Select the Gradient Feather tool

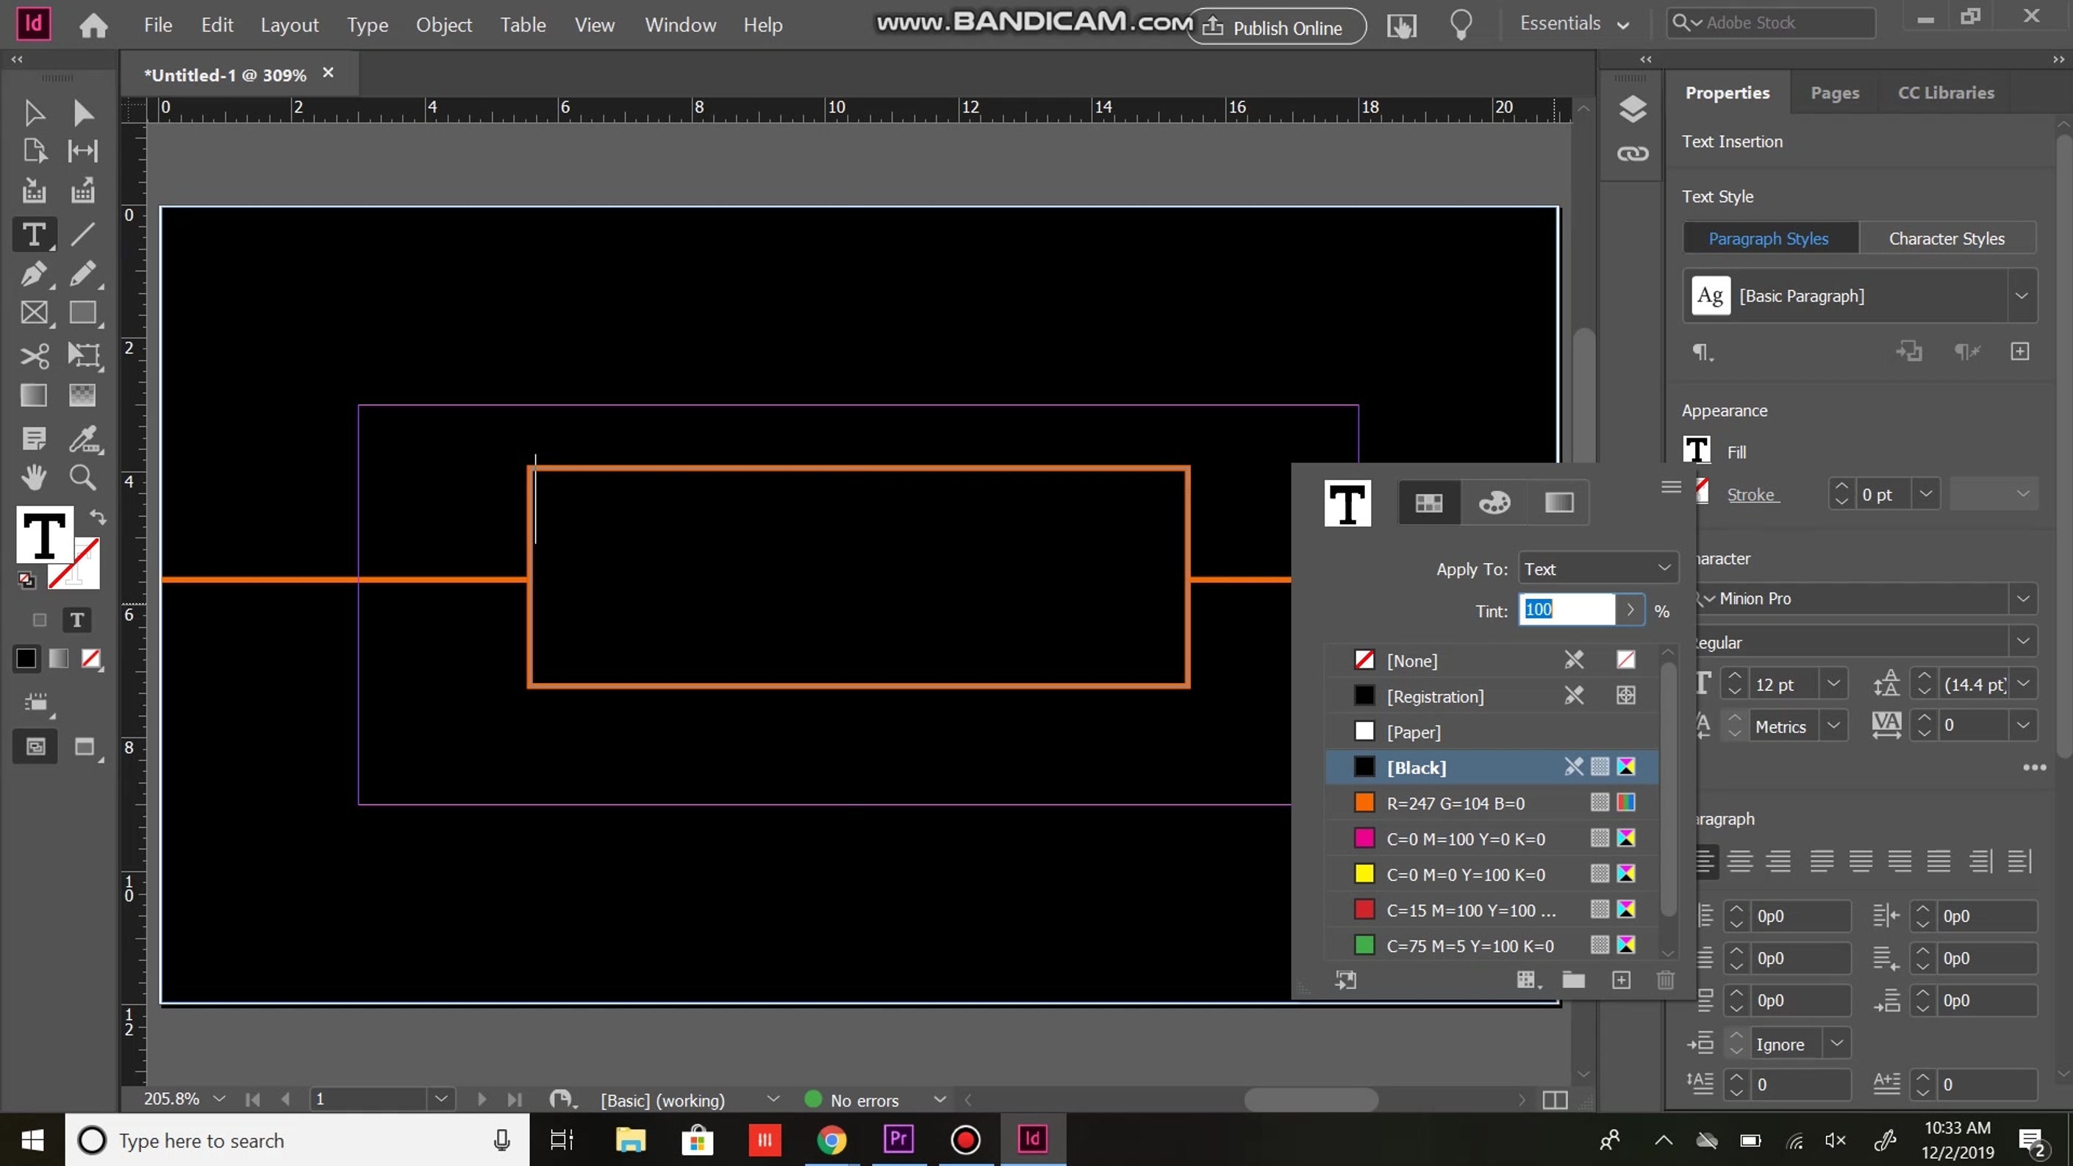coord(83,395)
